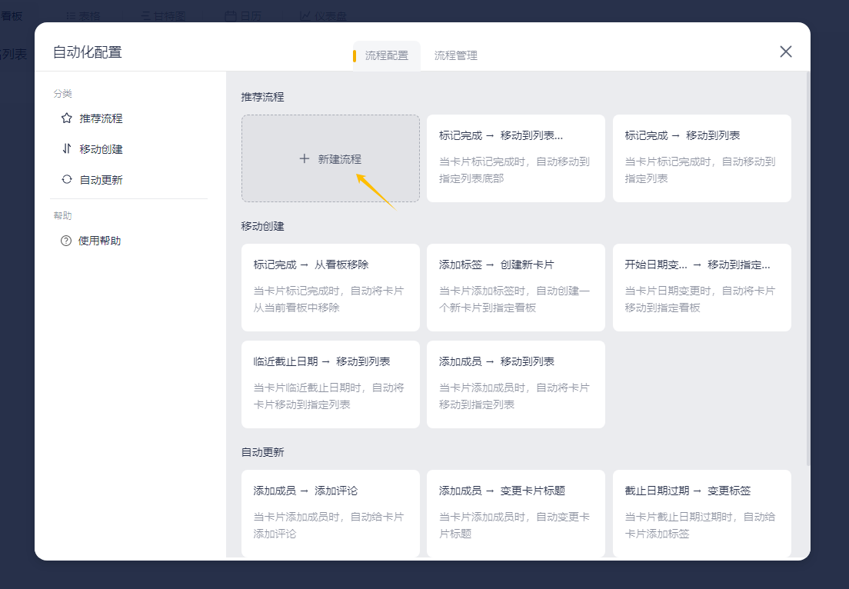Viewport: 849px width, 589px height.
Task: Switch to the 流程管理 tab
Action: tap(456, 56)
